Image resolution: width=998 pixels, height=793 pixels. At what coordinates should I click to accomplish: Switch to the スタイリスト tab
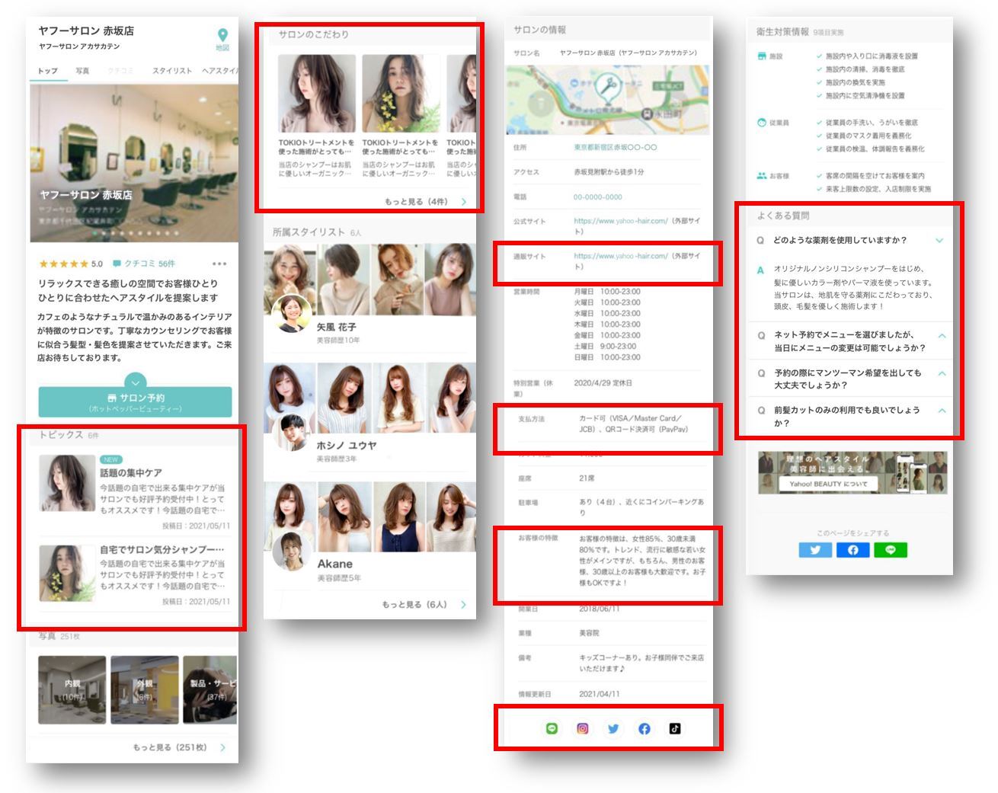click(x=172, y=71)
